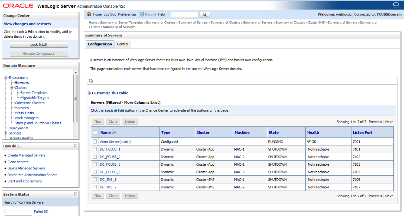Viewport: 404px width, 216px height.
Task: Click the Lock & Edit button
Action: pos(39,44)
